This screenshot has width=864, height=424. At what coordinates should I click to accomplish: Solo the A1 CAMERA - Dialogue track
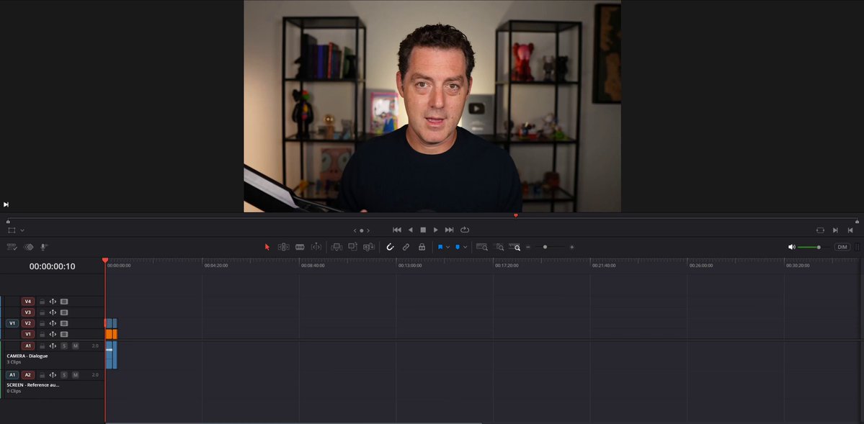tap(64, 346)
